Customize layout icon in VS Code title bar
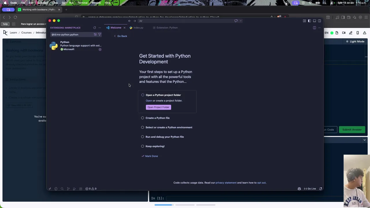Viewport: 370px width, 208px height. 304,21
